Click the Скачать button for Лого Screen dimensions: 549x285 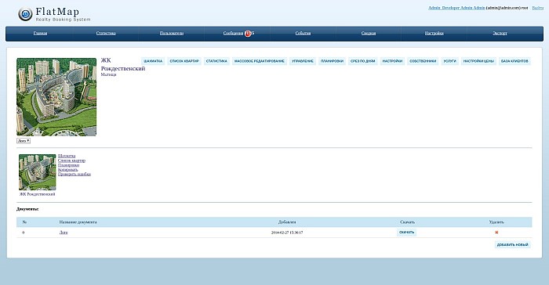(406, 233)
